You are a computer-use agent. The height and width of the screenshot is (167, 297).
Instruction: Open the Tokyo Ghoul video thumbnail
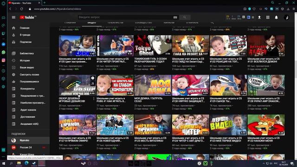[x=153, y=45]
